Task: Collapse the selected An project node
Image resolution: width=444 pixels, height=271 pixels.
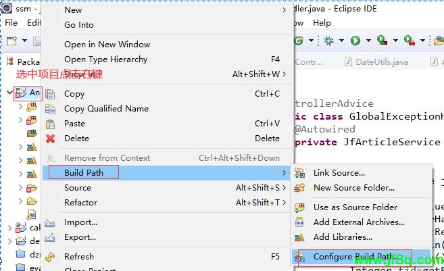Action: tap(9, 92)
